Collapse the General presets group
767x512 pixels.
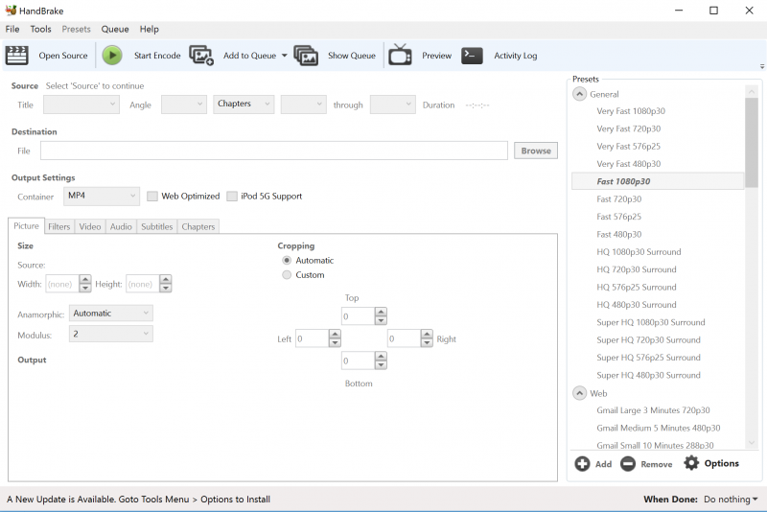click(x=579, y=94)
